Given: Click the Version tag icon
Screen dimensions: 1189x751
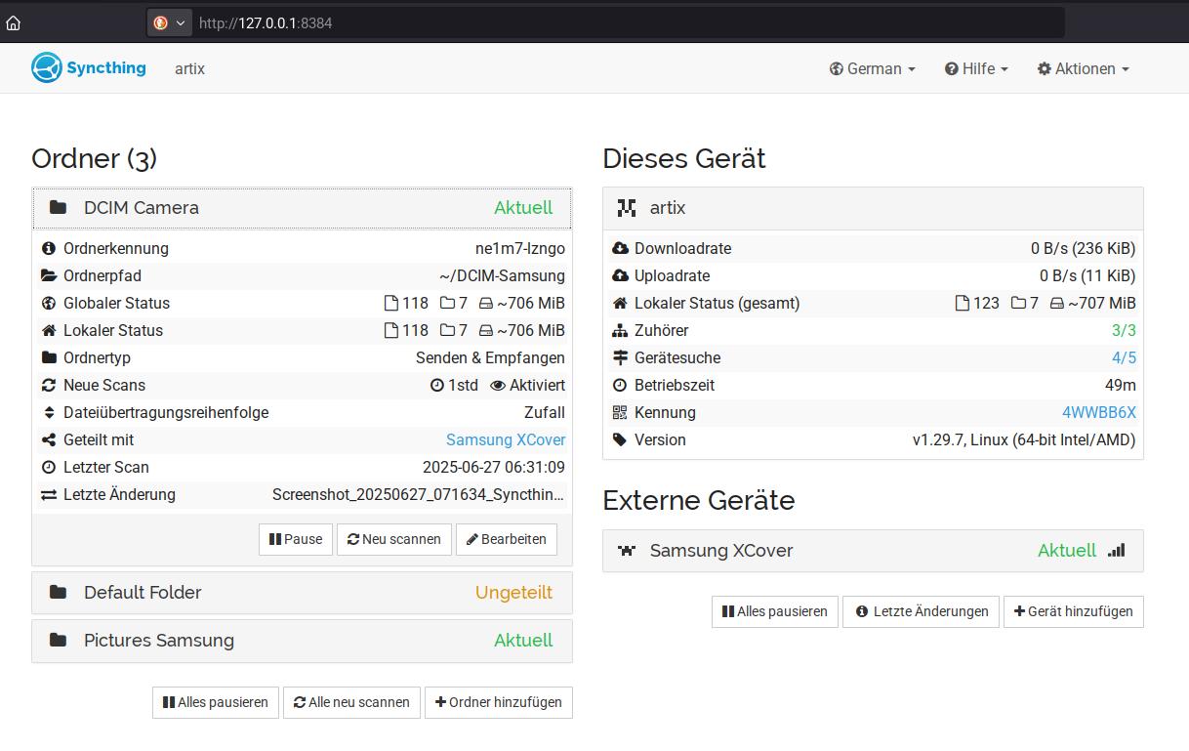Looking at the screenshot, I should pyautogui.click(x=620, y=440).
